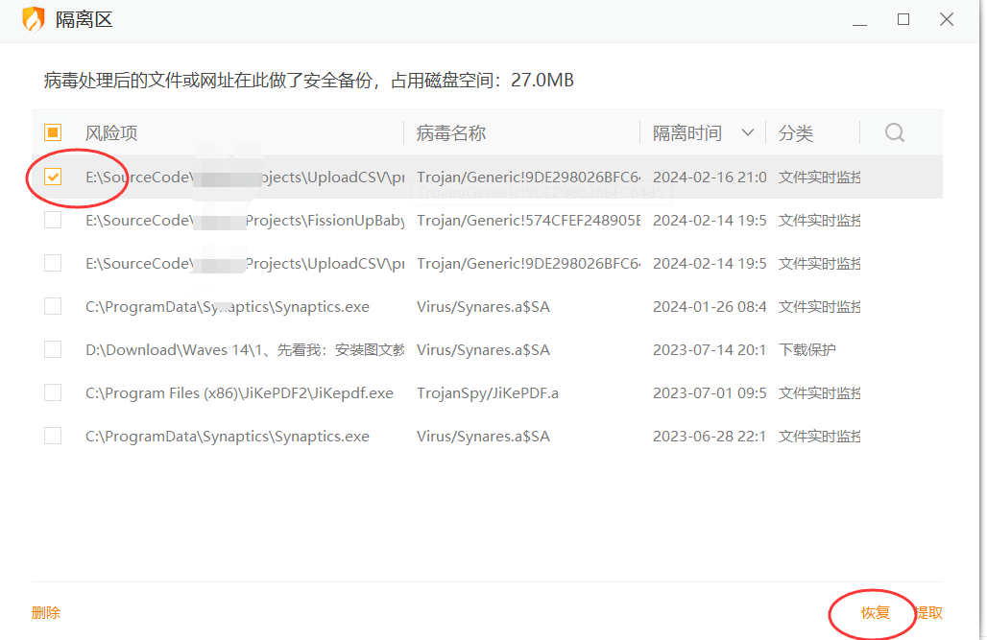Select the TrojanSpy/JiKePDF.a virus name
Screen dimensions: 987x640
coord(487,393)
